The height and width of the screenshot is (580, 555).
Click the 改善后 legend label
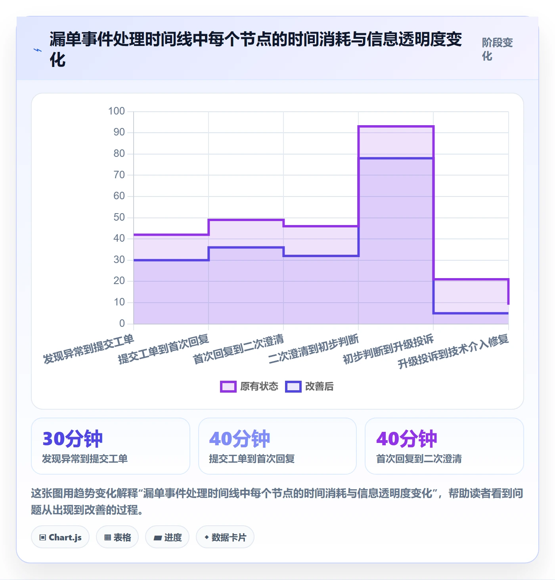coord(320,387)
